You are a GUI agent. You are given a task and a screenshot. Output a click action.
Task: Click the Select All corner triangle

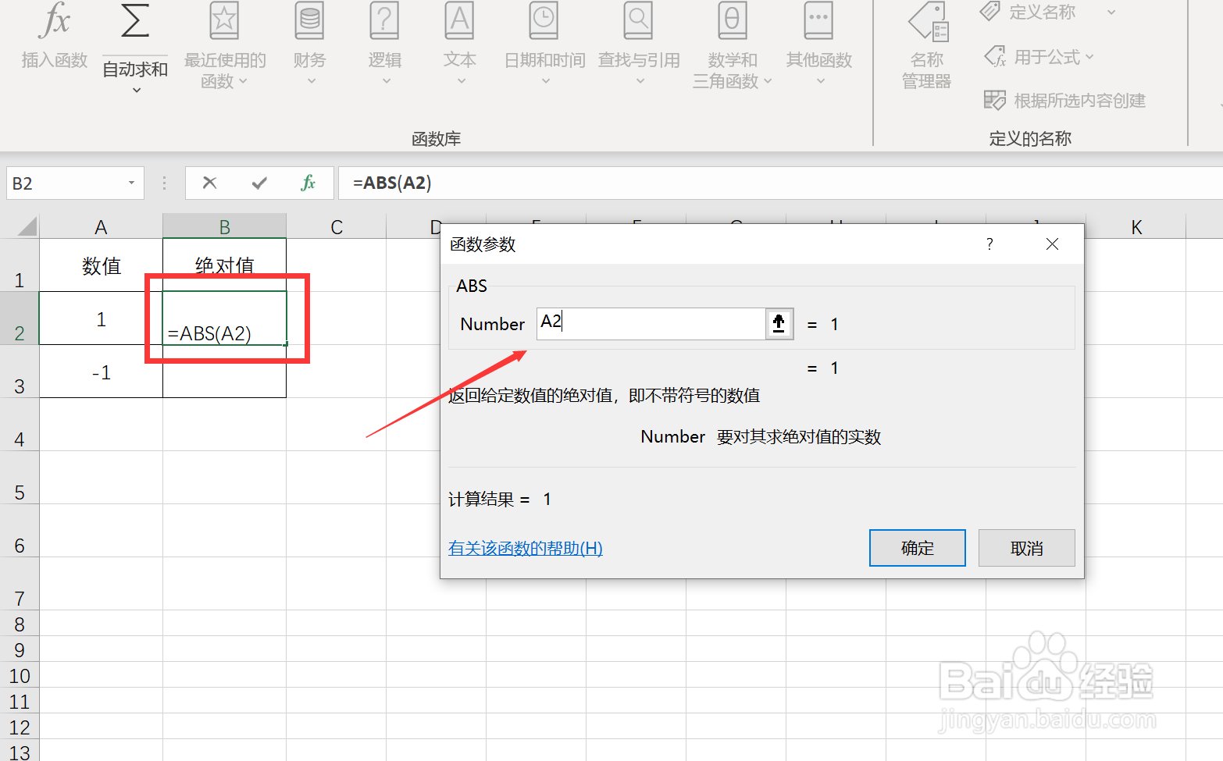pos(27,226)
